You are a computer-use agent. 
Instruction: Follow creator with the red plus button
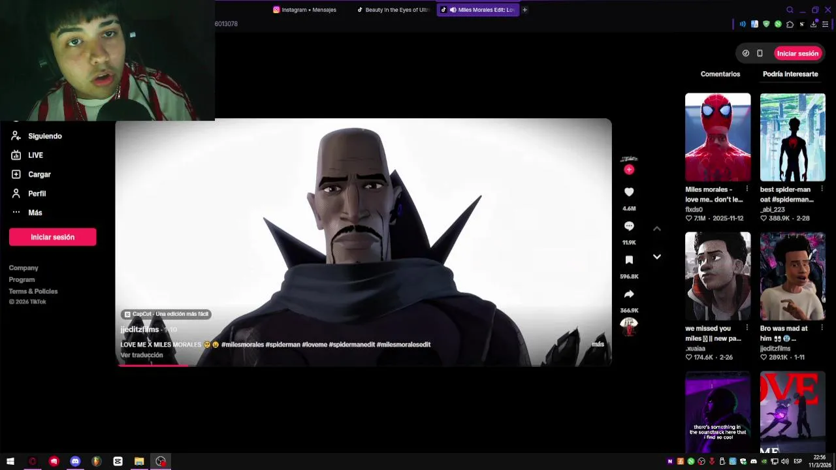tap(629, 170)
